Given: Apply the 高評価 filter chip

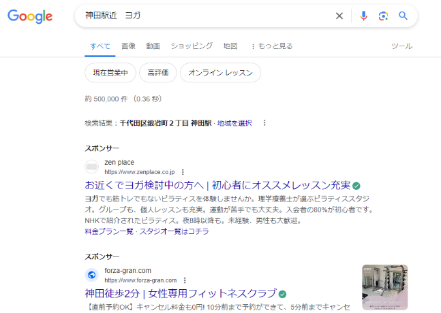Looking at the screenshot, I should pyautogui.click(x=158, y=73).
